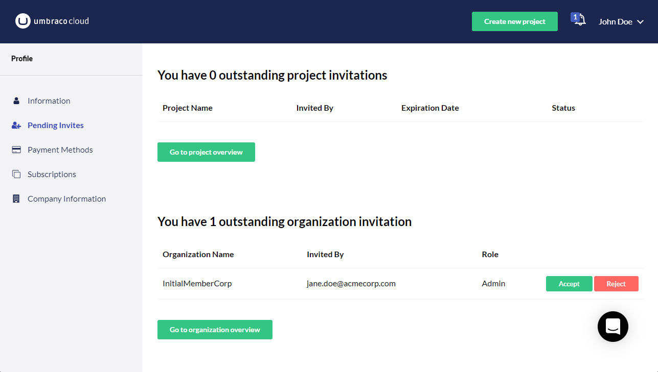Accept the InitialMemberCorp invitation

pyautogui.click(x=569, y=284)
